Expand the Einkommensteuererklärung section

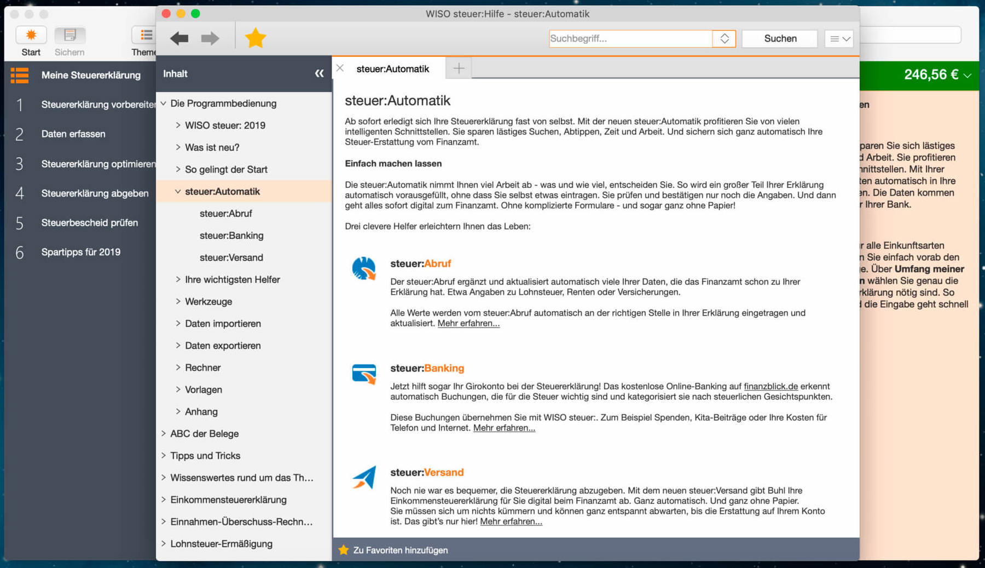[164, 500]
